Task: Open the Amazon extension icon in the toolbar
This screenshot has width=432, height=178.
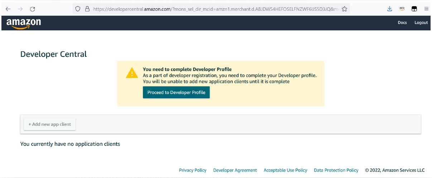Action: tap(402, 9)
